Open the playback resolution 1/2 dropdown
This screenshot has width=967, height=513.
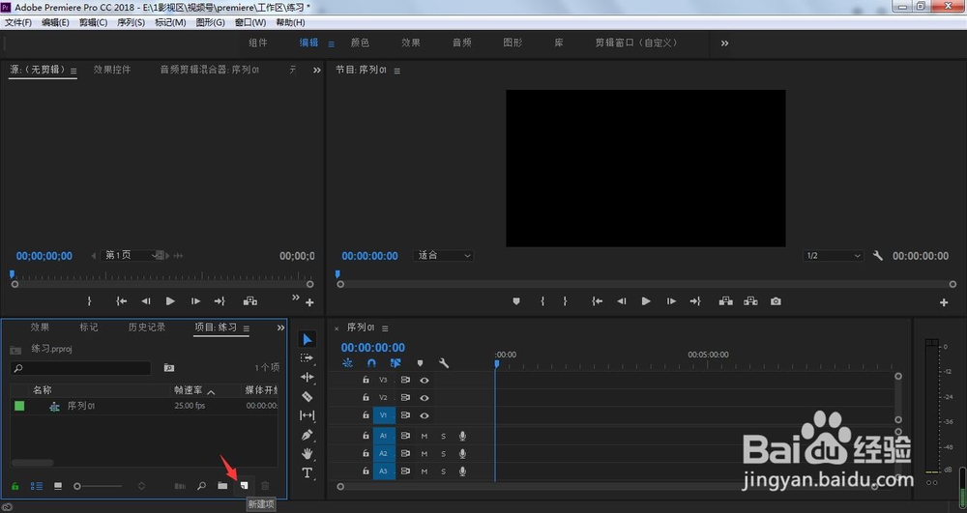click(834, 256)
